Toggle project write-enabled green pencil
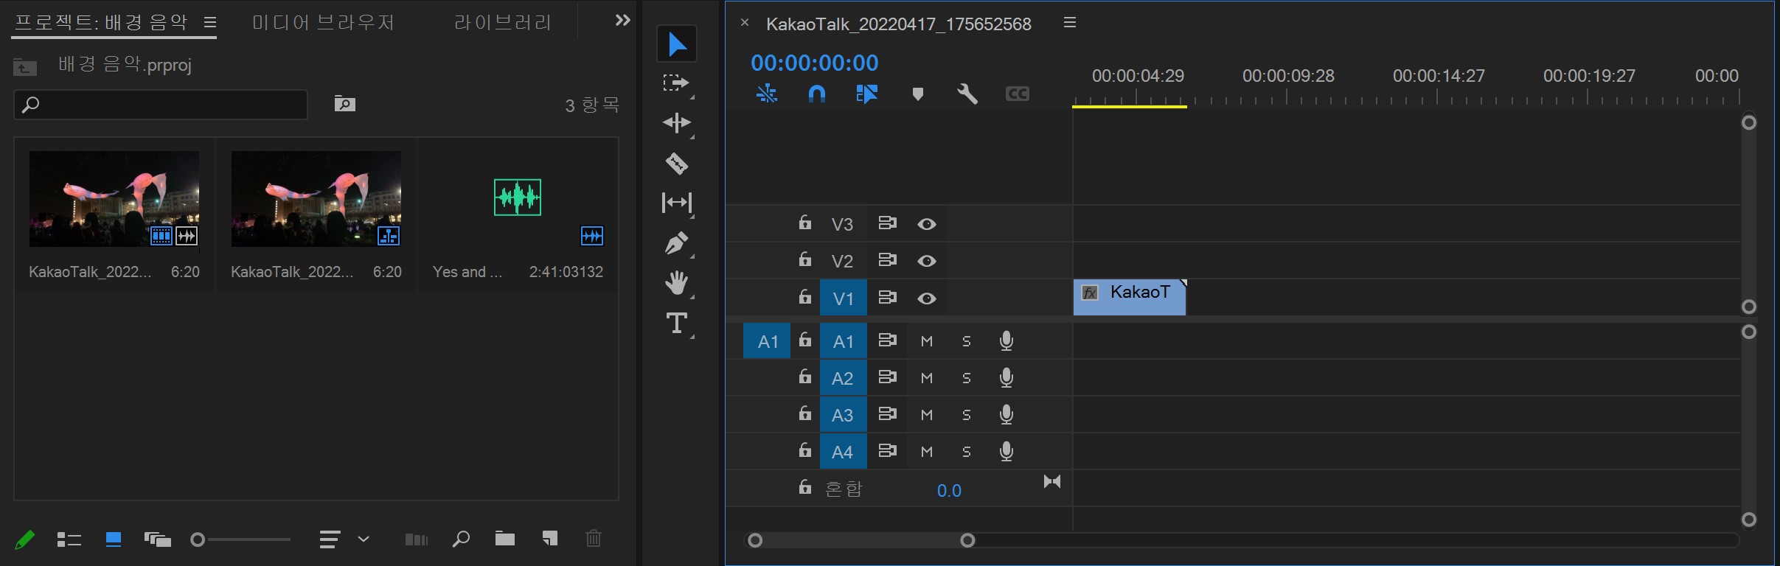 click(24, 539)
